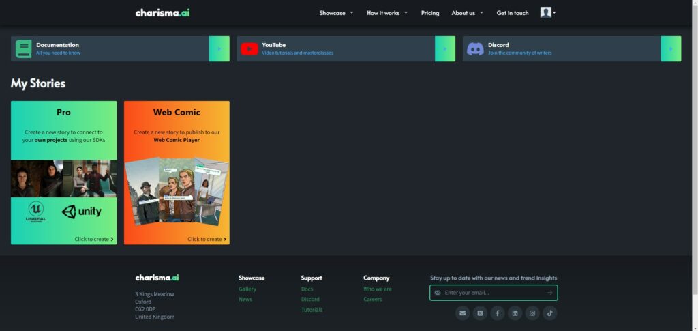
Task: Expand the How it works dropdown
Action: click(x=386, y=13)
